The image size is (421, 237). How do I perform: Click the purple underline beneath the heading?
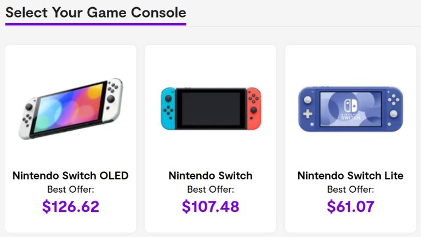[96, 24]
